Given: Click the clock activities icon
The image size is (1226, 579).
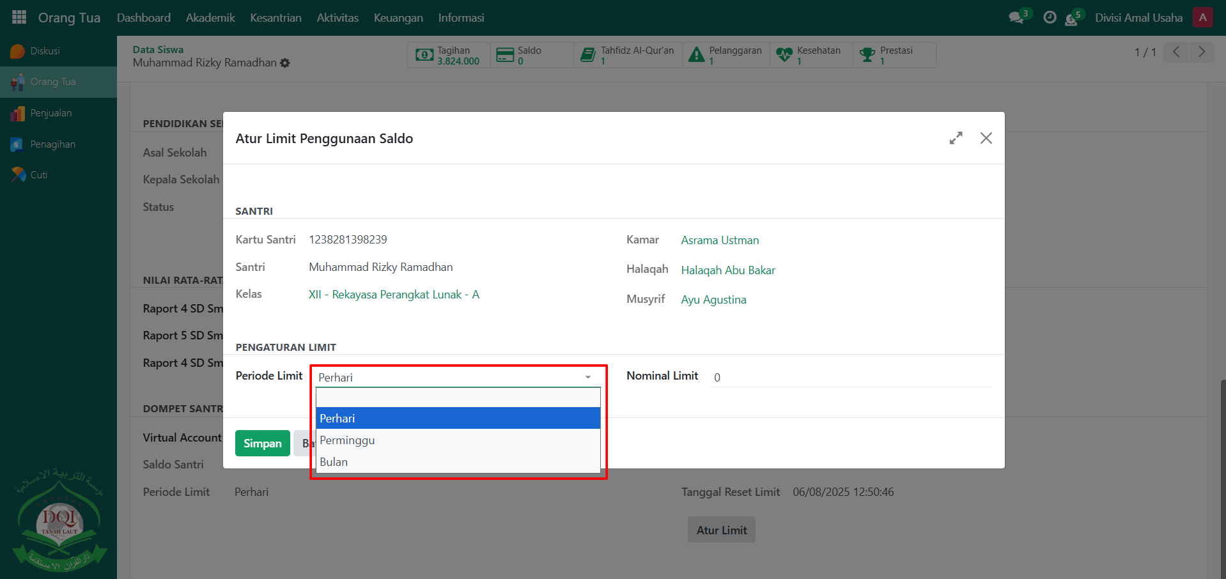Looking at the screenshot, I should [x=1050, y=18].
